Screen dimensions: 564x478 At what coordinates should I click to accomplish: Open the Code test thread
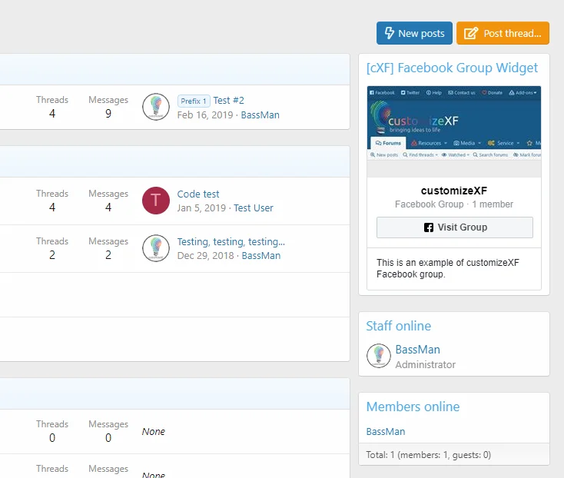click(x=198, y=194)
